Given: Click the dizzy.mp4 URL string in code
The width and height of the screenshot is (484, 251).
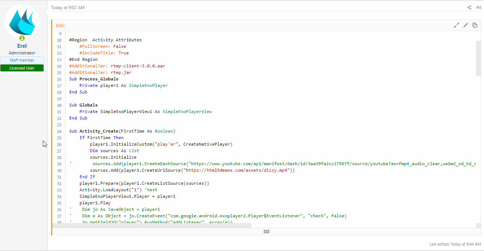Looking at the screenshot, I should (x=240, y=170).
